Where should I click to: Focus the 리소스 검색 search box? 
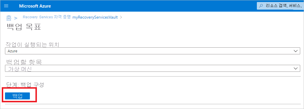click(280, 6)
